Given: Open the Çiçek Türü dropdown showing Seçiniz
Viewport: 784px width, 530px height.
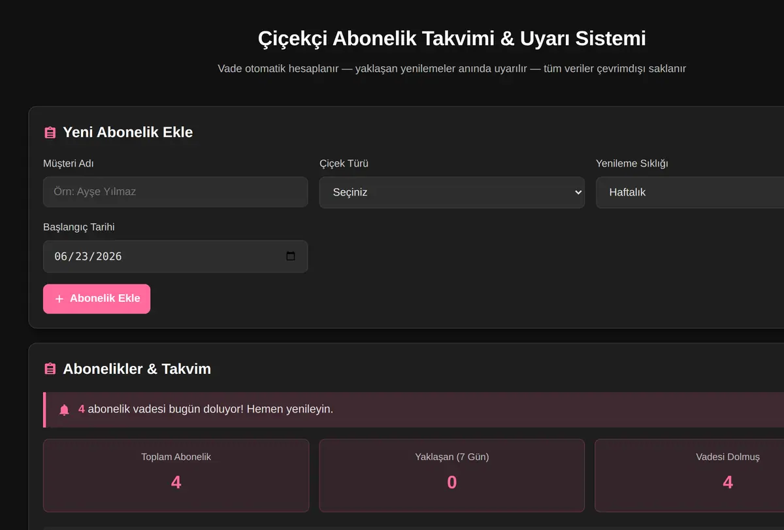Looking at the screenshot, I should (451, 192).
